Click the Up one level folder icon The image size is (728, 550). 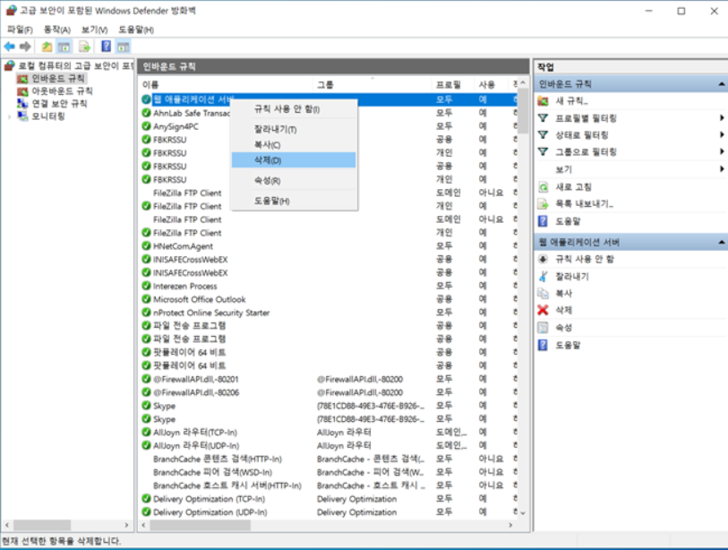(x=47, y=47)
